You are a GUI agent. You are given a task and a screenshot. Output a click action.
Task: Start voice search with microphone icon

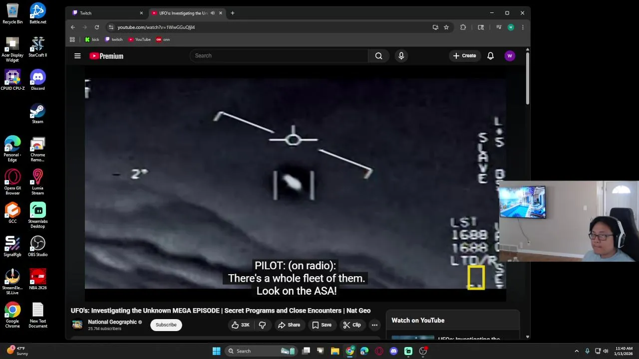coord(401,56)
